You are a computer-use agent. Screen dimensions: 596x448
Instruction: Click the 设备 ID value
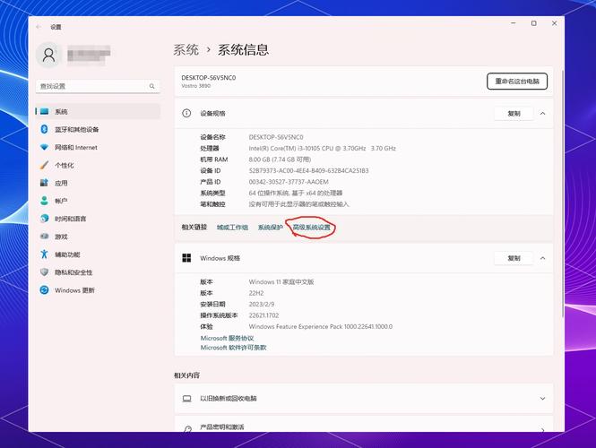[308, 170]
